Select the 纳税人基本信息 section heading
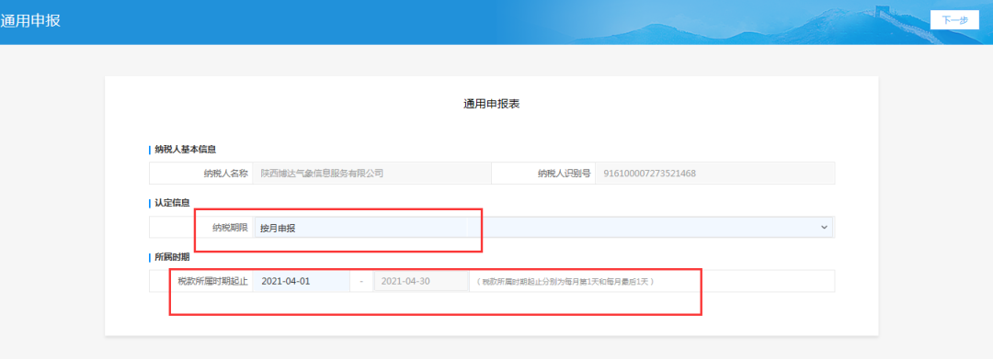Viewport: 993px width, 359px height. click(x=186, y=150)
